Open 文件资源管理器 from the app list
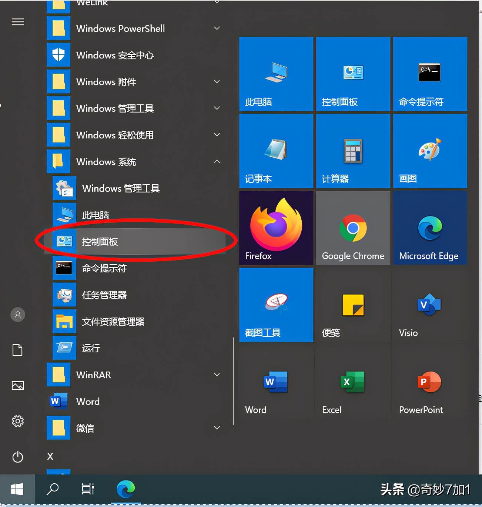The image size is (482, 507). tap(113, 321)
